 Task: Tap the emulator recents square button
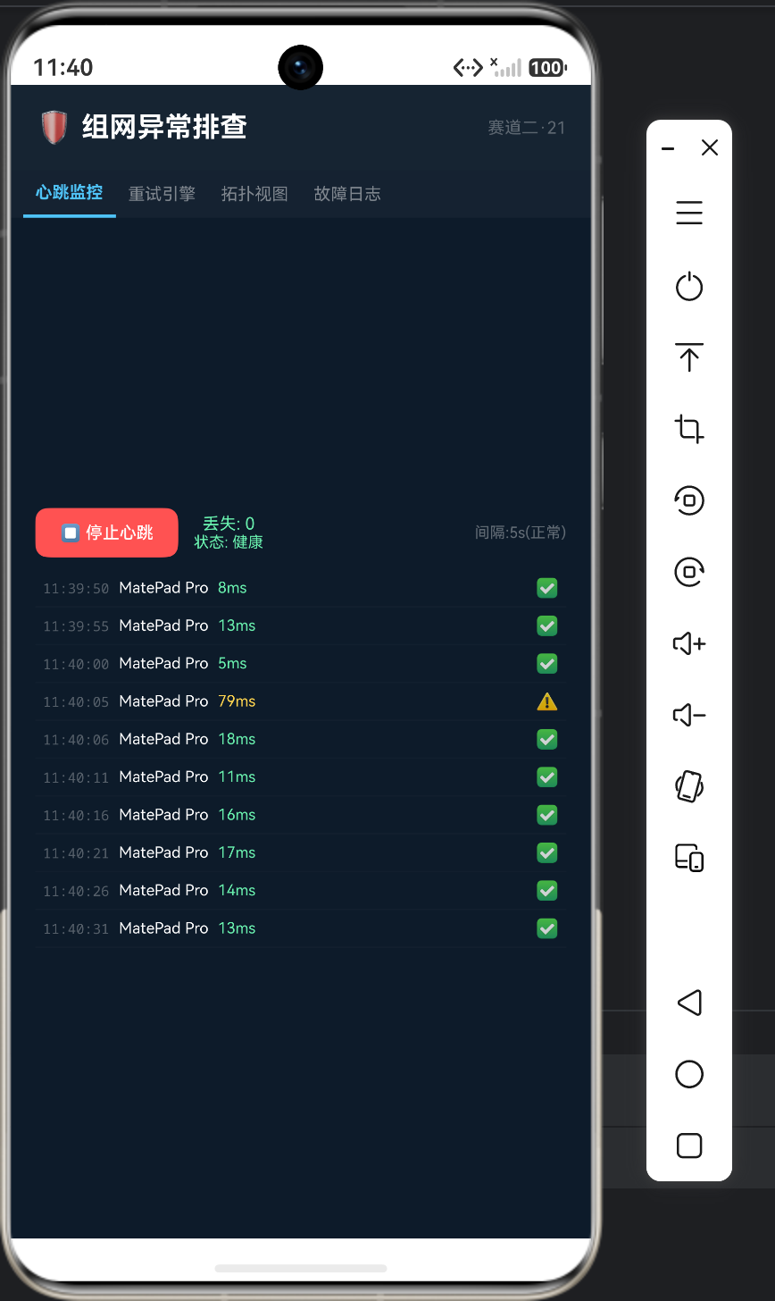(x=689, y=1146)
